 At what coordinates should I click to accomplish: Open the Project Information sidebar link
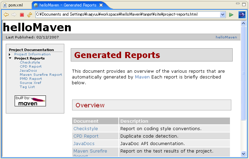32,54
